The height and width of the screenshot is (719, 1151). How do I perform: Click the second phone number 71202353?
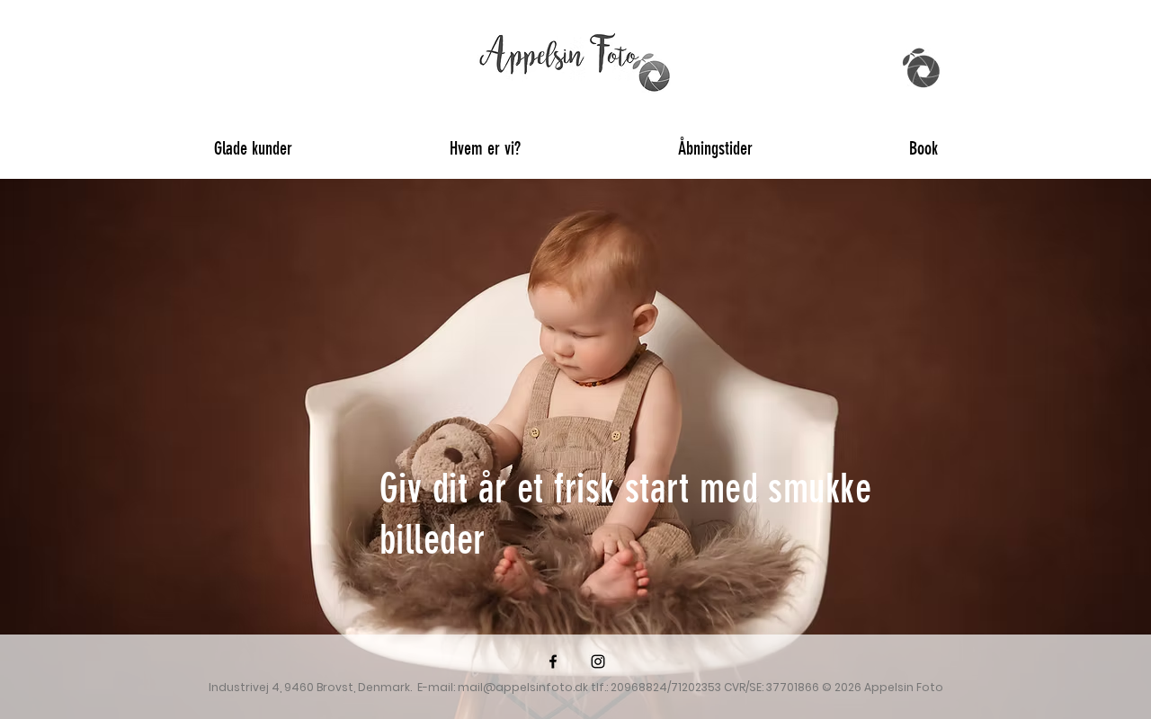coord(693,688)
